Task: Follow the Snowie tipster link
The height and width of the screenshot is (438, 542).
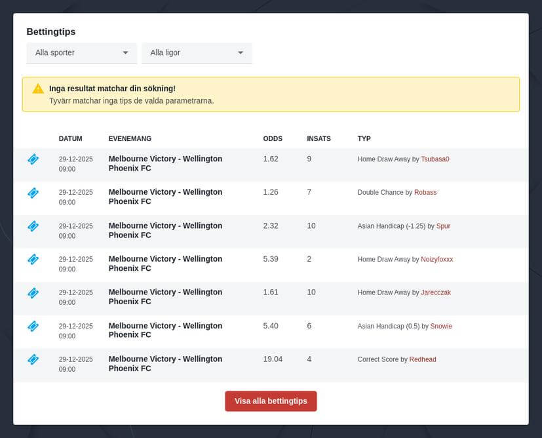Action: tap(441, 327)
